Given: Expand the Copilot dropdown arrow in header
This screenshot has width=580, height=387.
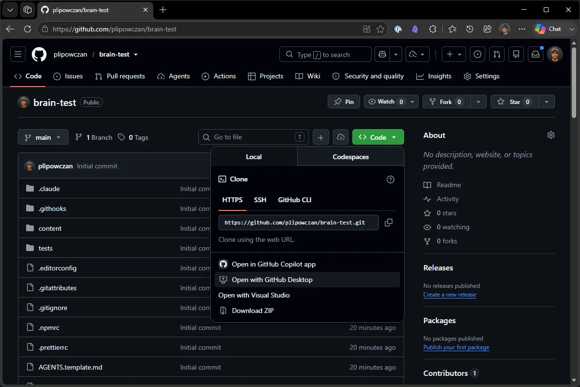Looking at the screenshot, I should (396, 54).
